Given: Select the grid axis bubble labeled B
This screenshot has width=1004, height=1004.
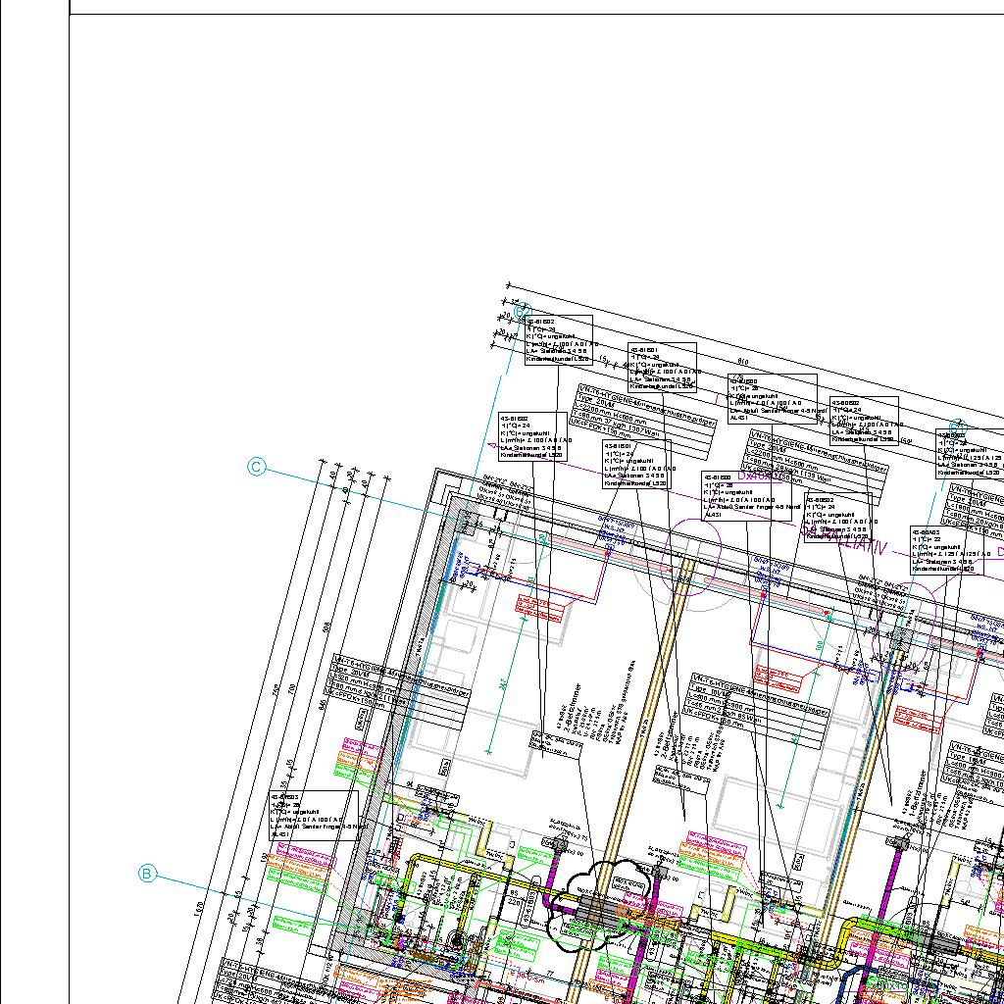Looking at the screenshot, I should [x=147, y=874].
